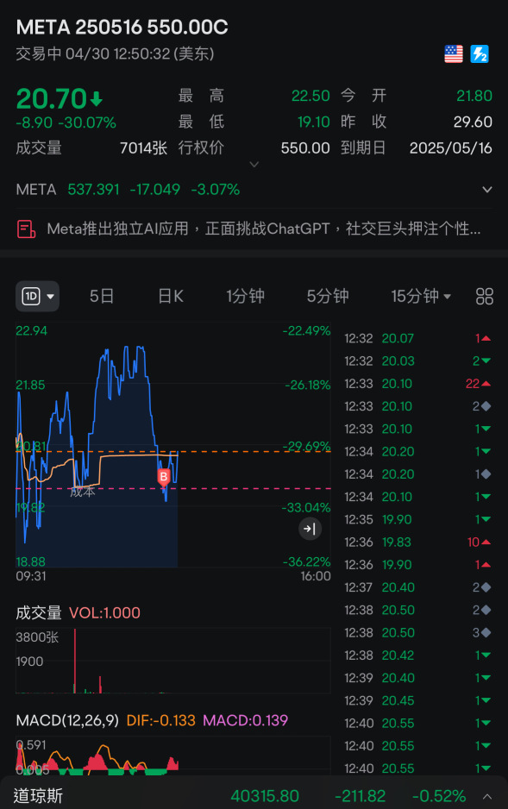Open the chart layout grid icon
Viewport: 508px width, 809px height.
pyautogui.click(x=484, y=296)
